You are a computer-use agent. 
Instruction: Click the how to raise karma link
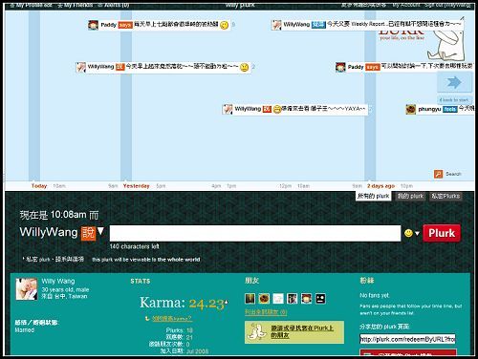point(172,318)
